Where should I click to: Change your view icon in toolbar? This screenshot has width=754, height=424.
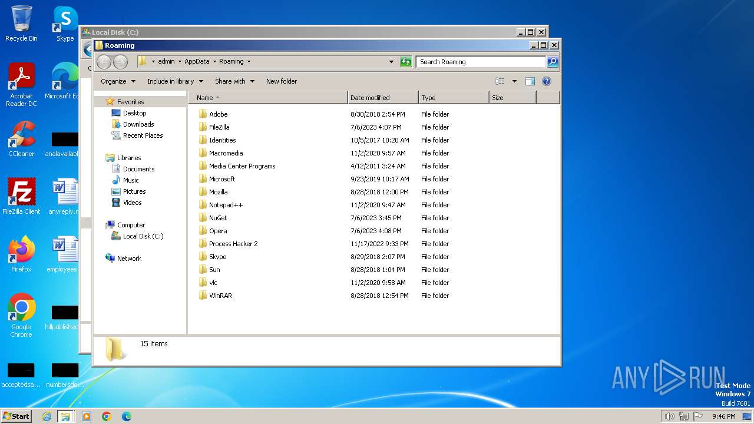point(500,81)
